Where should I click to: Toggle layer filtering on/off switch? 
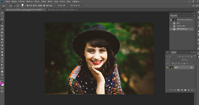(x=195, y=56)
